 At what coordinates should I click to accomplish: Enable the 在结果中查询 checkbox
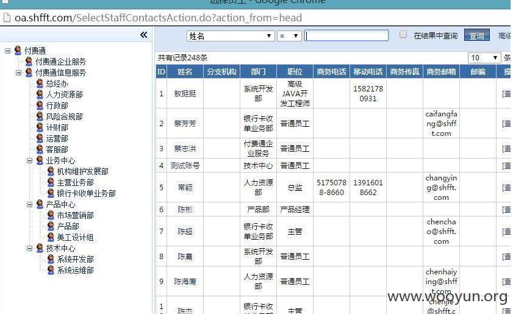(403, 35)
